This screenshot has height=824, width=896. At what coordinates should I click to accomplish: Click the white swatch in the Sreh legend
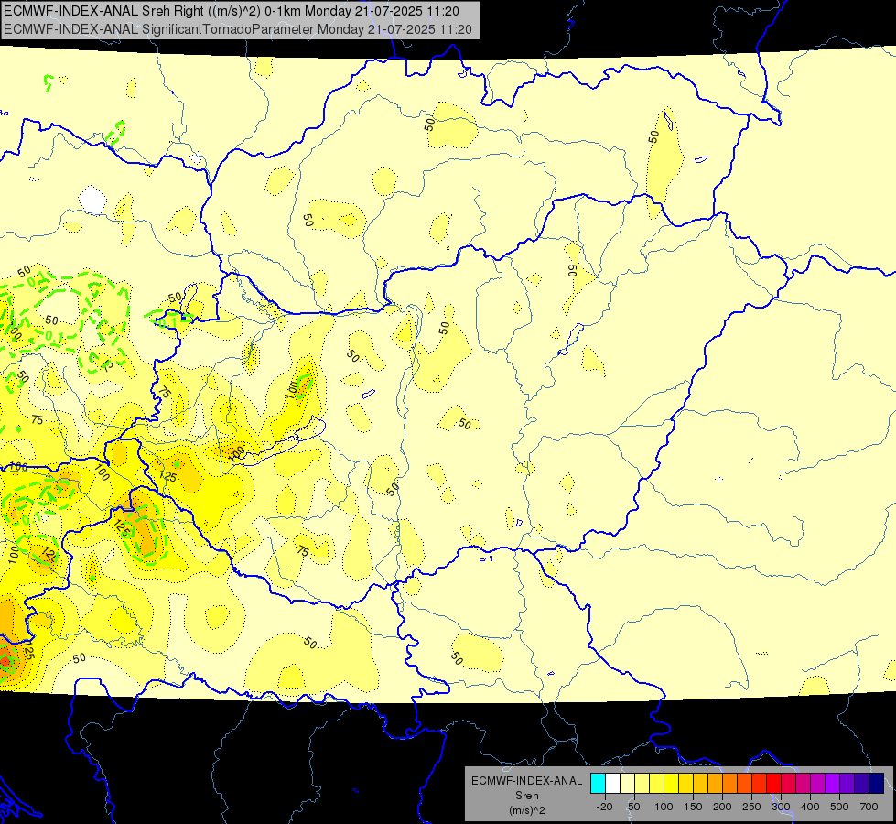pyautogui.click(x=612, y=783)
